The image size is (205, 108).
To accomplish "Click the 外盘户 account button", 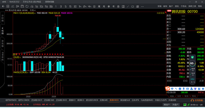I will point(175,105).
